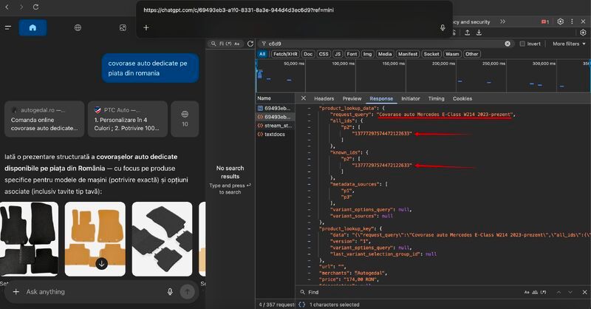Collapse the product_lookup_key JSON node
This screenshot has width=591, height=309.
(x=310, y=228)
